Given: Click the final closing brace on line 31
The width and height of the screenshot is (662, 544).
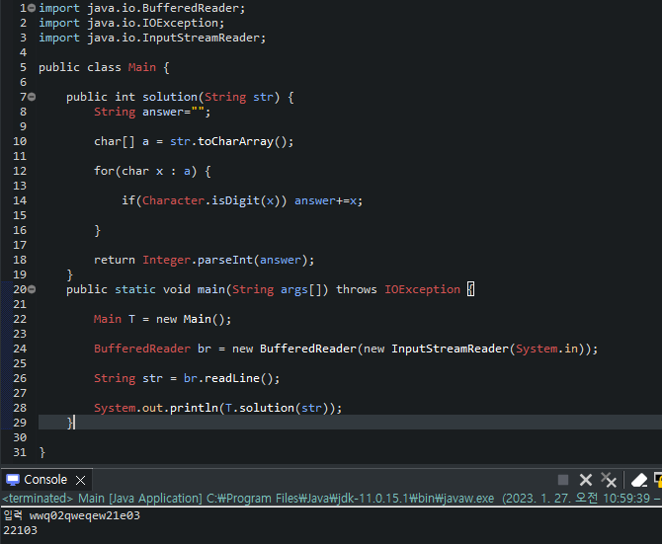Looking at the screenshot, I should point(41,452).
